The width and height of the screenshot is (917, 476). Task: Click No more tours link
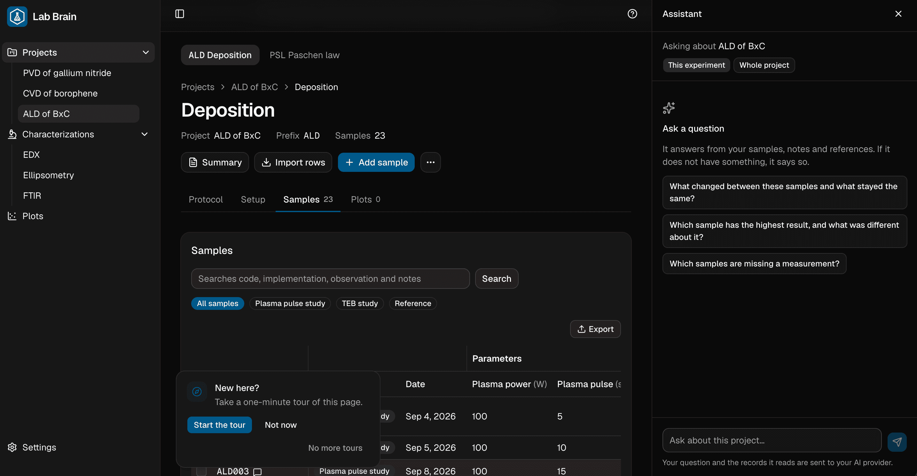(335, 448)
